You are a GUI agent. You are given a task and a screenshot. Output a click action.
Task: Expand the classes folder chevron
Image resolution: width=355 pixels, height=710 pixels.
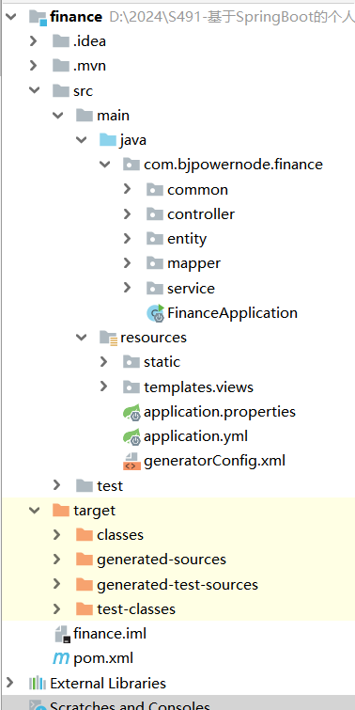point(56,535)
